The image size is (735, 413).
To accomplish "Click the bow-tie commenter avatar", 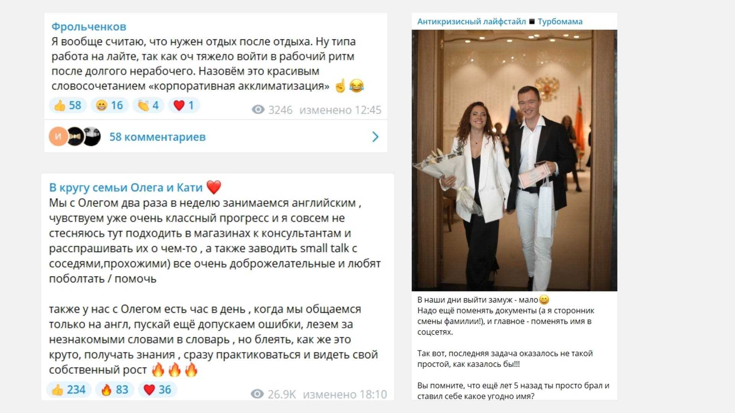I will (75, 137).
